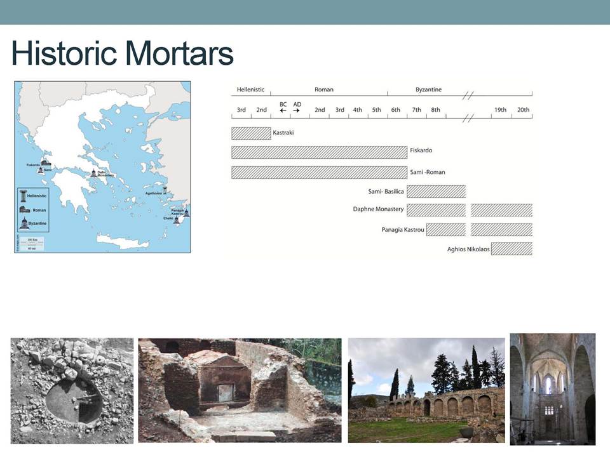Click the "6th" century label on the timeline
610x457 pixels.
point(396,110)
